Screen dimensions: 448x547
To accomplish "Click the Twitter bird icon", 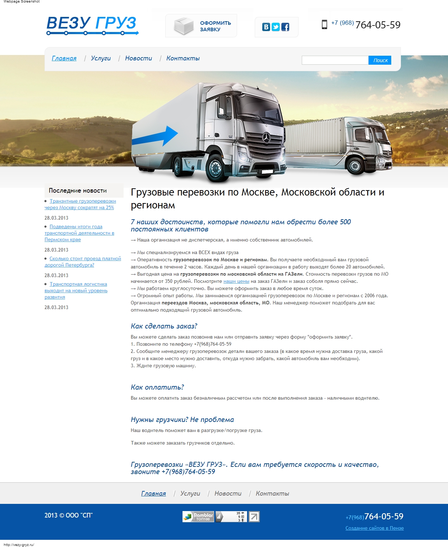I will (x=276, y=27).
